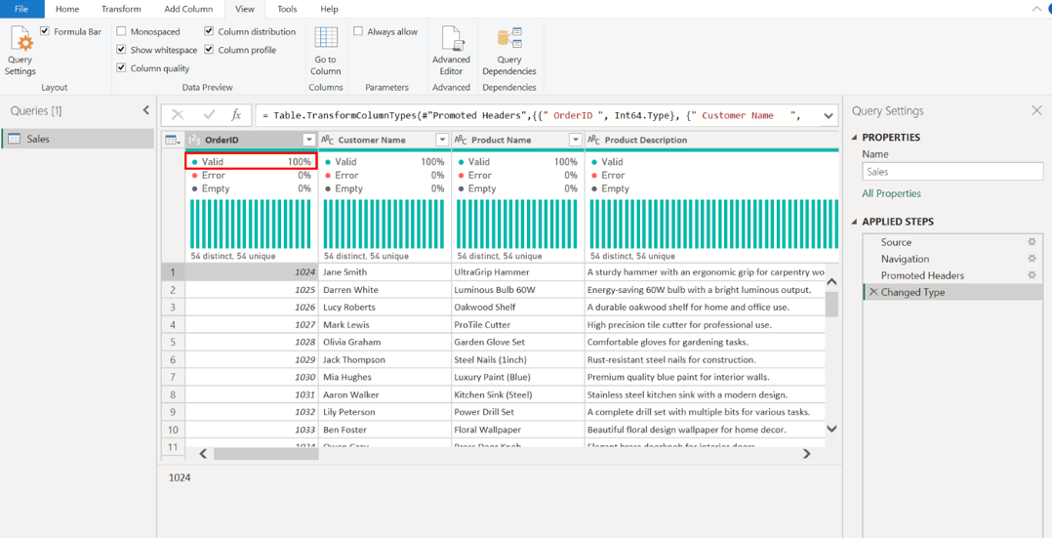Screen dimensions: 1052x538
Task: Open the Customer Name column filter dropdown
Action: (442, 140)
